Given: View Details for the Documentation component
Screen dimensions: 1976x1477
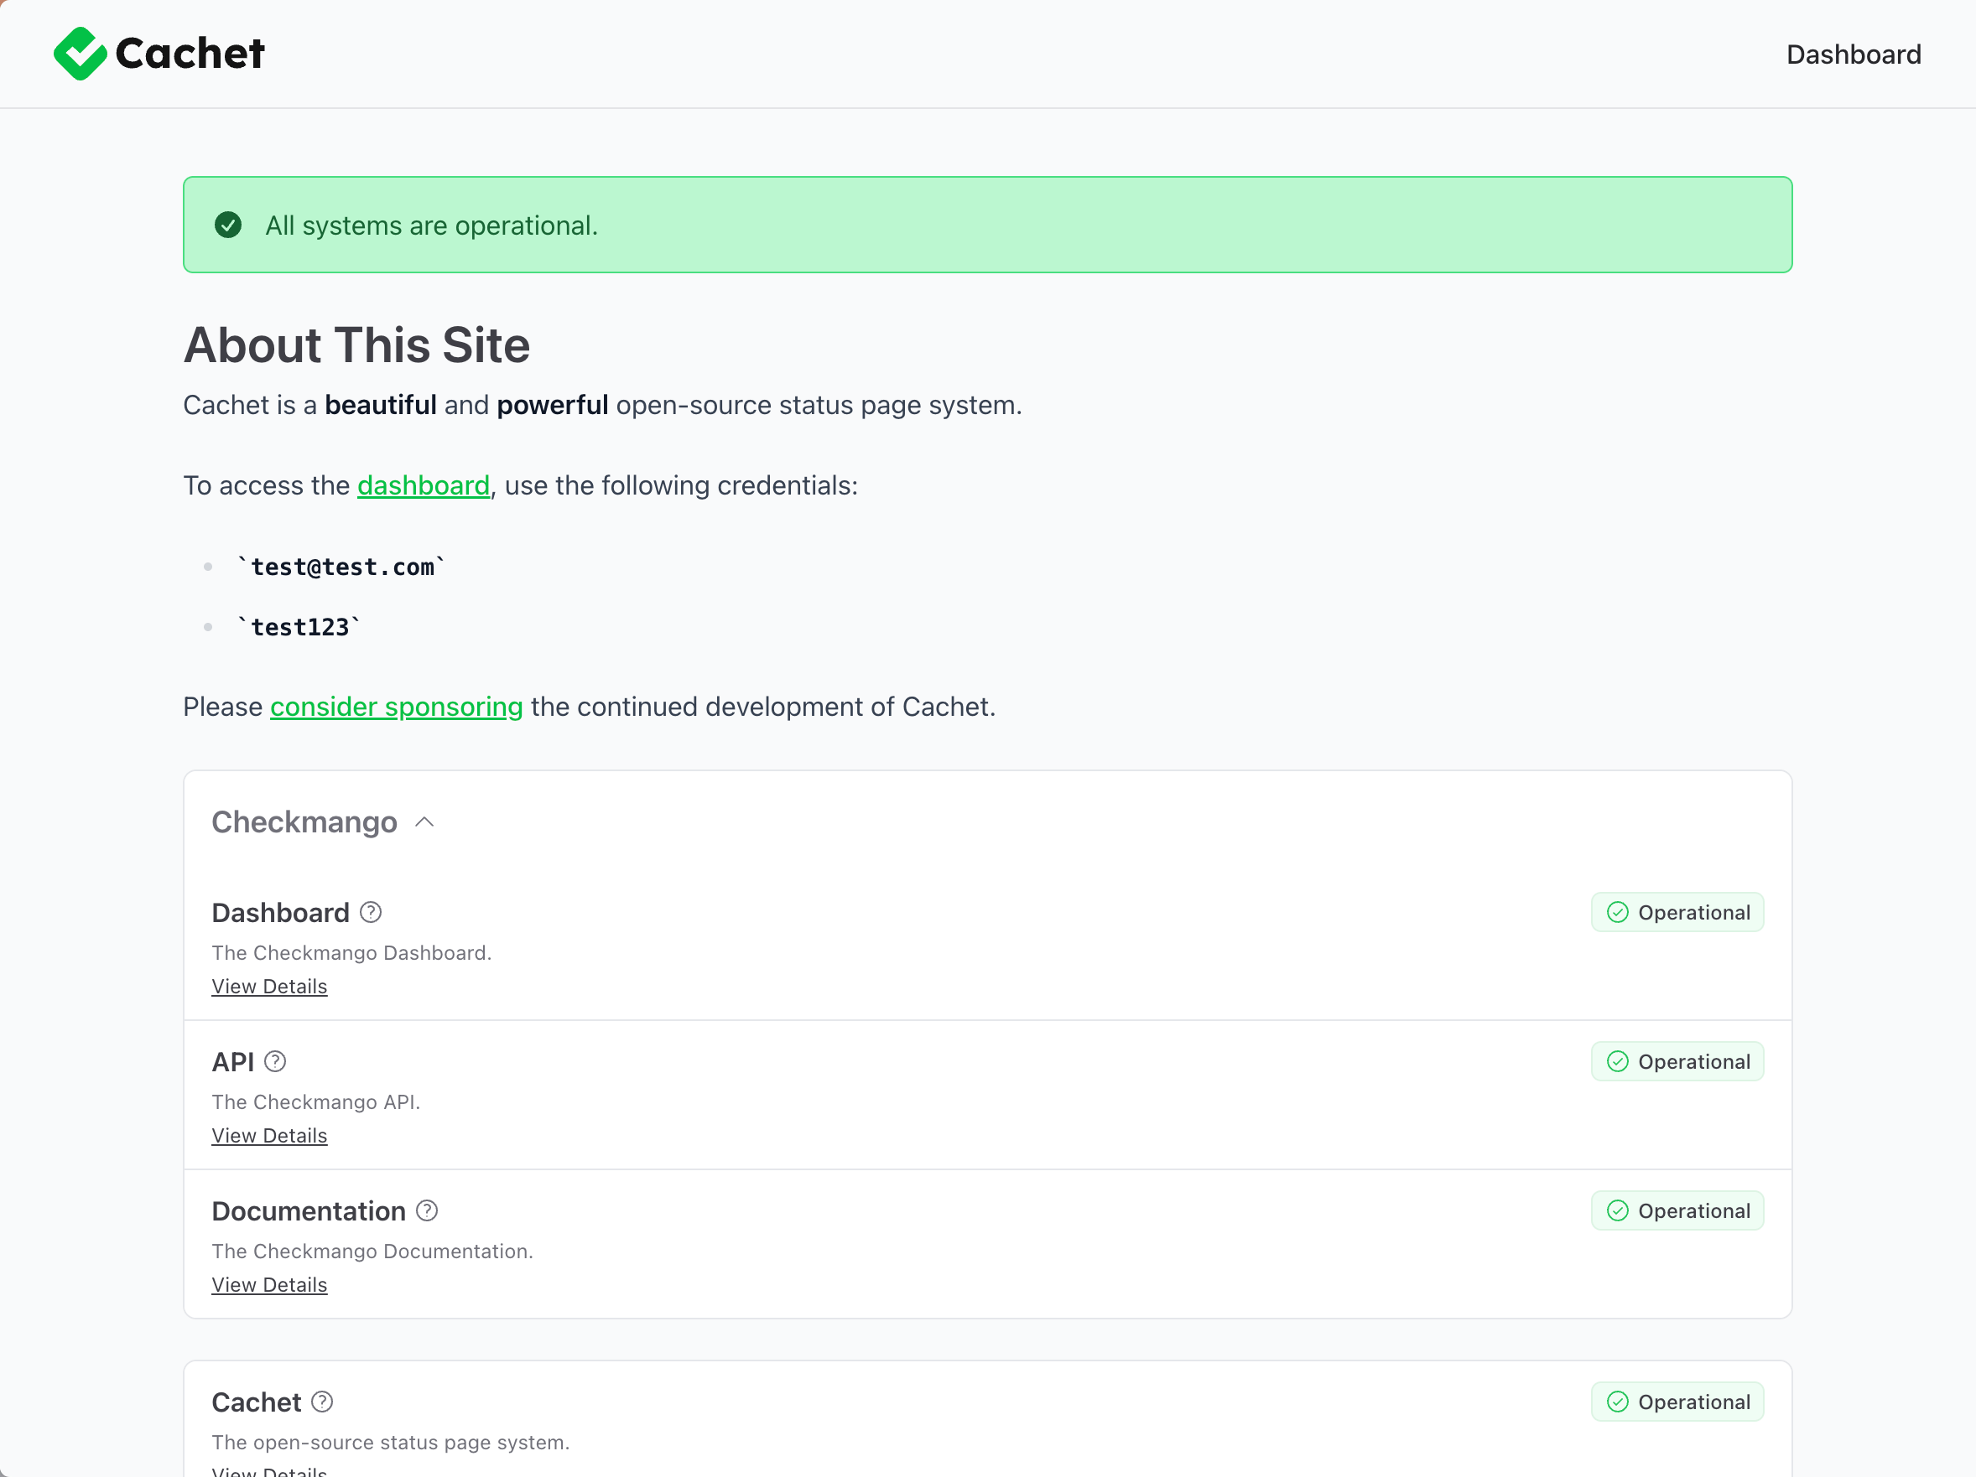Looking at the screenshot, I should point(269,1284).
